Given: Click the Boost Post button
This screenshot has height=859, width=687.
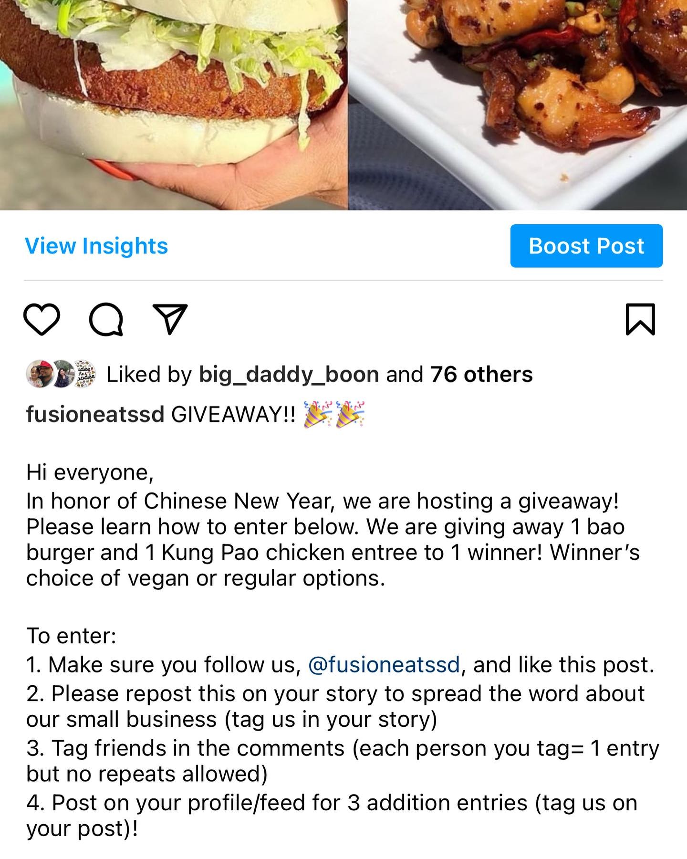Looking at the screenshot, I should (586, 246).
